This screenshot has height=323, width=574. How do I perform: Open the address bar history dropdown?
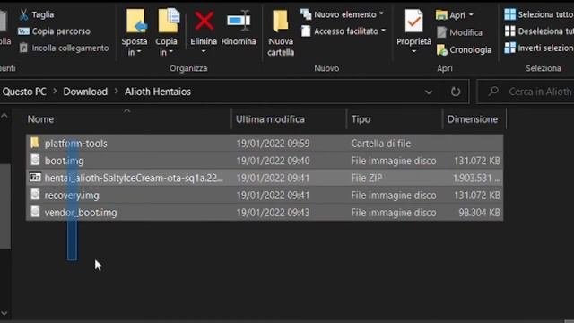tap(429, 92)
